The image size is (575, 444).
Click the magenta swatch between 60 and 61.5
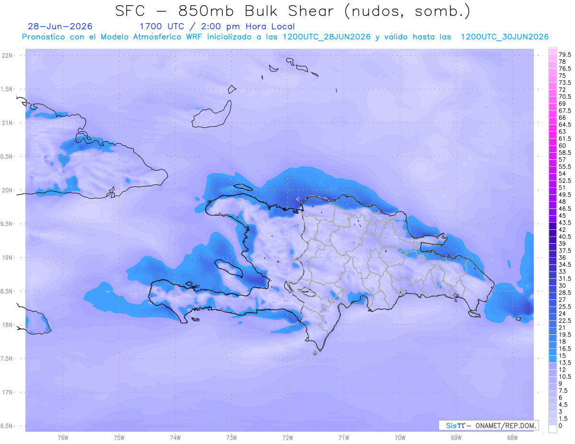(552, 142)
